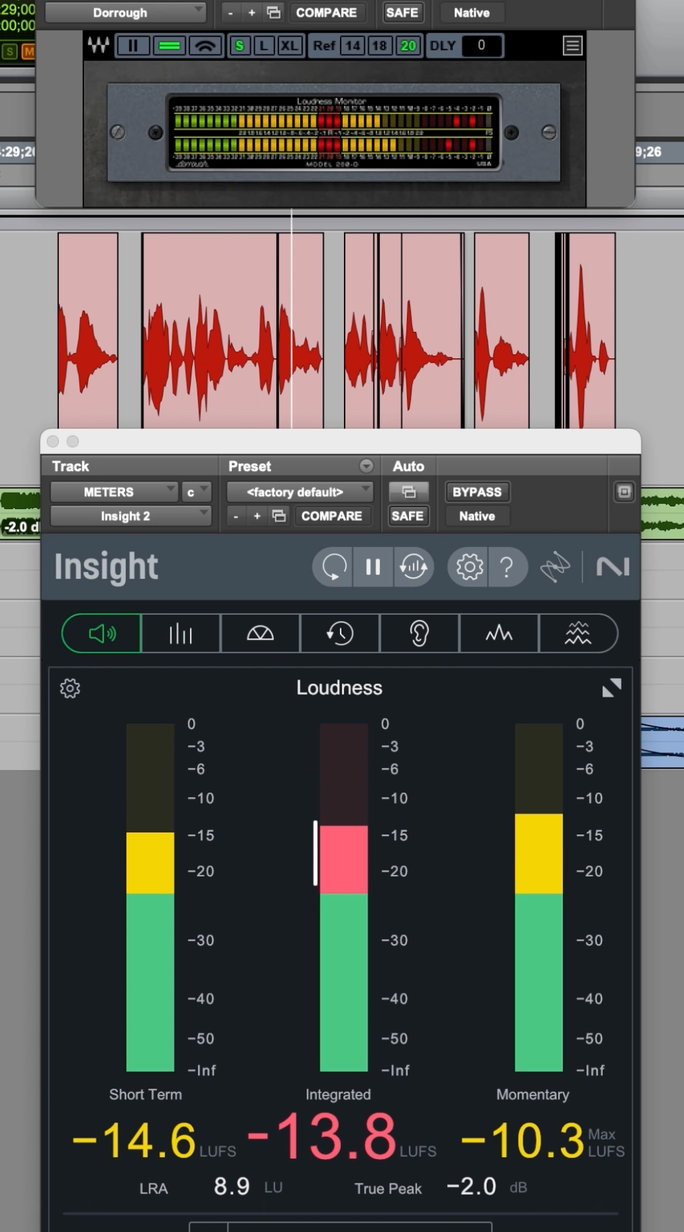
Task: Click the -13.8 Integrated LUFS readout
Action: tap(322, 1137)
